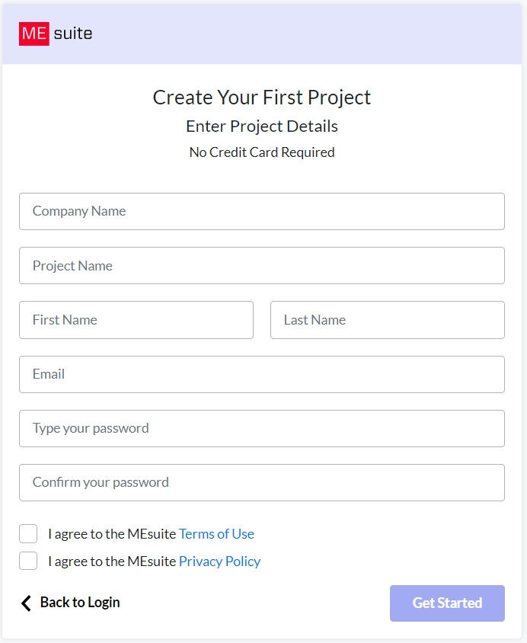Go back via Back to Login text
The image size is (527, 643).
[80, 603]
